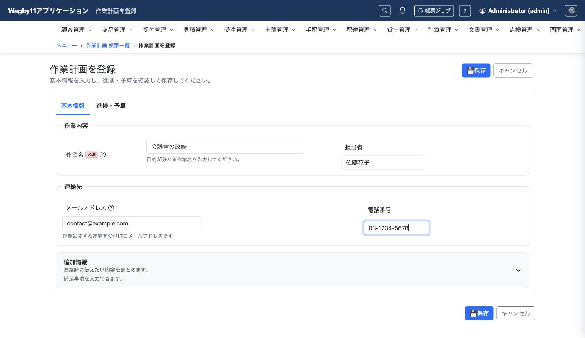The height and width of the screenshot is (338, 585).
Task: Expand the 申請管理 dropdown menu
Action: [280, 30]
